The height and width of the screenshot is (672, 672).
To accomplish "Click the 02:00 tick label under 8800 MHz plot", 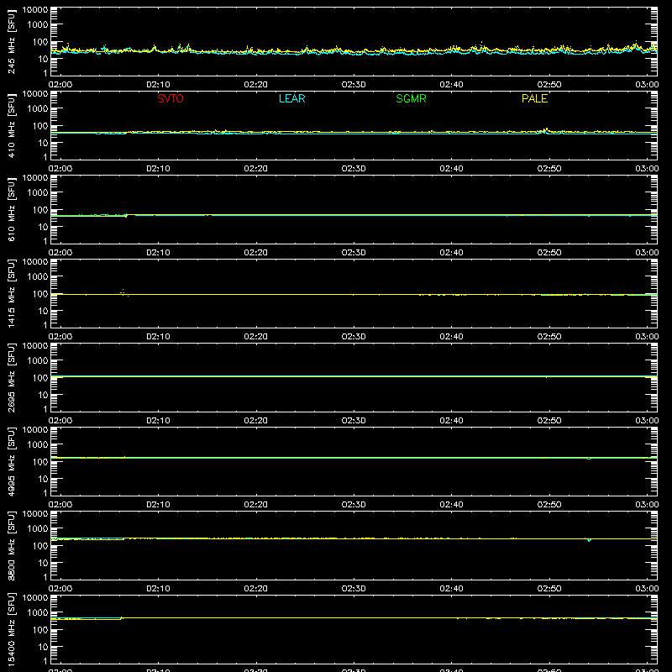I will click(60, 589).
